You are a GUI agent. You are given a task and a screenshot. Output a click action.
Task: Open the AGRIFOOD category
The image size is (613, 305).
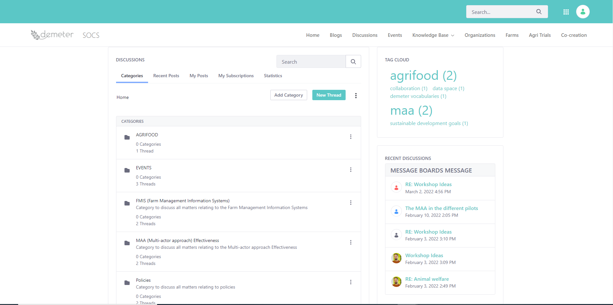click(147, 135)
